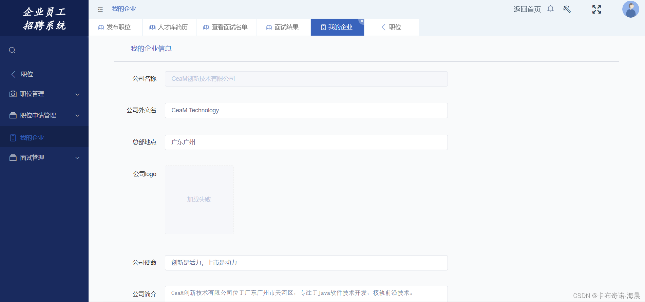Click the sidebar search magnifier icon
Image resolution: width=645 pixels, height=302 pixels.
(x=12, y=50)
